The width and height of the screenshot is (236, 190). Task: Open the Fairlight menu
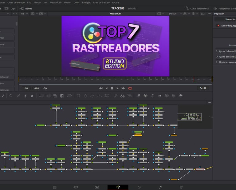(x=86, y=2)
